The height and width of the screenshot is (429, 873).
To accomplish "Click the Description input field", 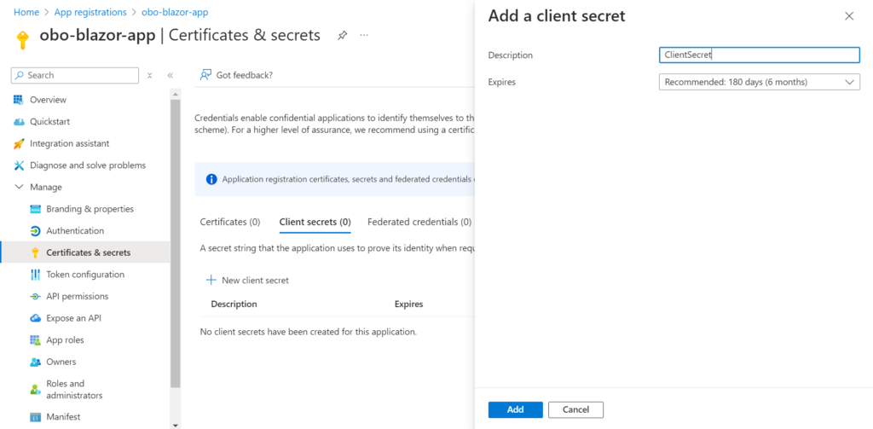I will [760, 55].
